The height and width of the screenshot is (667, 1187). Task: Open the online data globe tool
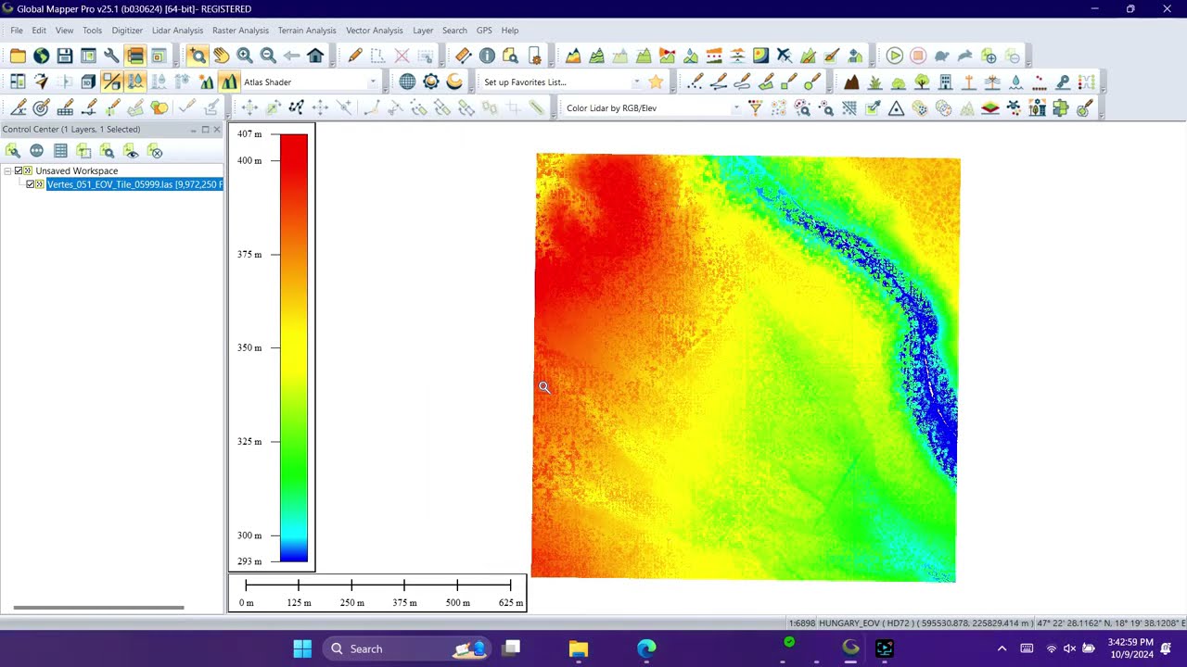click(41, 57)
